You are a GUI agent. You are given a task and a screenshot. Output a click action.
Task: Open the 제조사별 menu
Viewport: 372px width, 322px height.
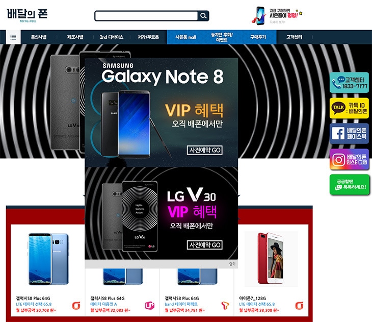click(x=75, y=37)
